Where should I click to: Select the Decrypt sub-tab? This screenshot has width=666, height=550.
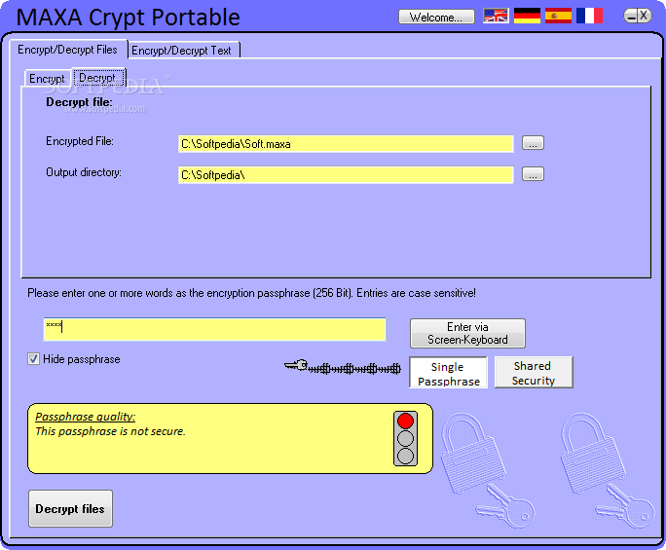pyautogui.click(x=97, y=78)
